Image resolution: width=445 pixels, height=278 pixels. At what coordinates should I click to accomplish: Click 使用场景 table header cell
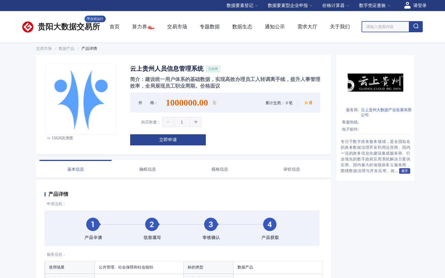pyautogui.click(x=70, y=267)
